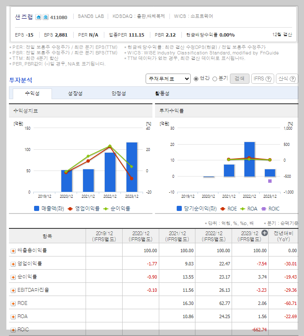Click the 2022/12 (IFRS별도) column header
The height and width of the screenshot is (336, 304).
(x=214, y=236)
